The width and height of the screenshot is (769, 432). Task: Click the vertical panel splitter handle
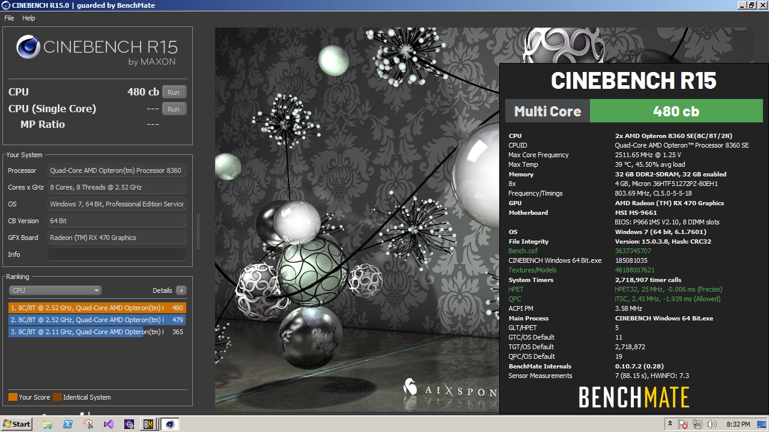coord(198,231)
